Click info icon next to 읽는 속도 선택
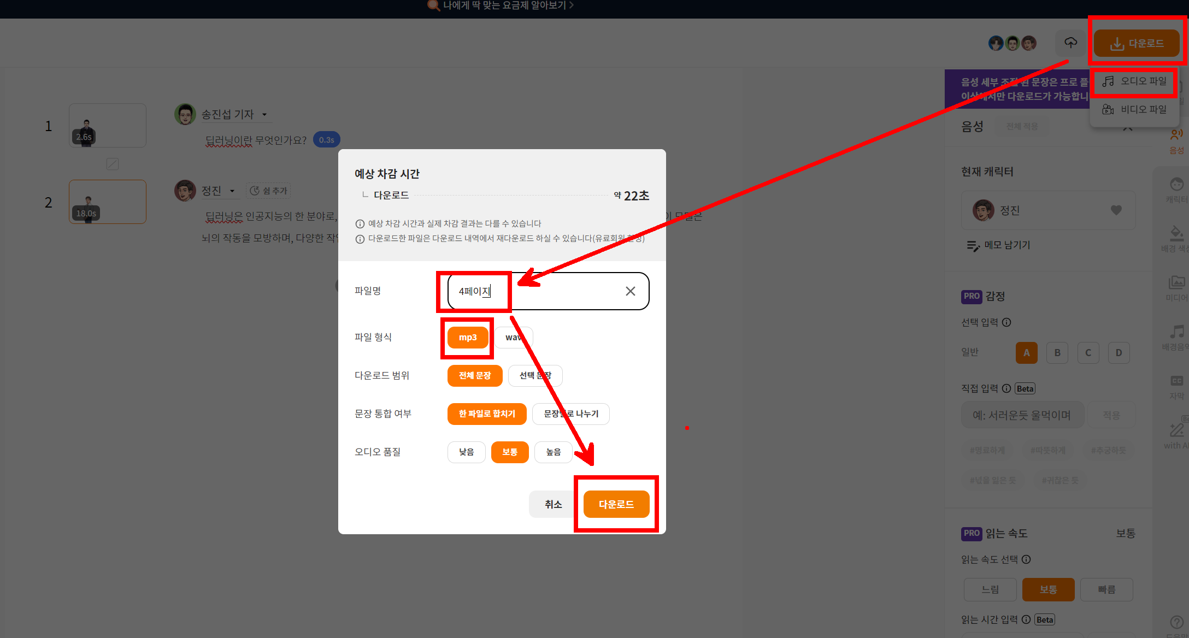Image resolution: width=1189 pixels, height=638 pixels. (x=1026, y=559)
